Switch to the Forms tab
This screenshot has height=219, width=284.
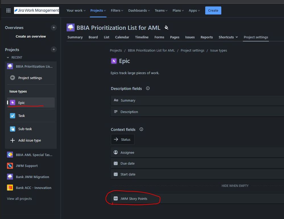[159, 37]
